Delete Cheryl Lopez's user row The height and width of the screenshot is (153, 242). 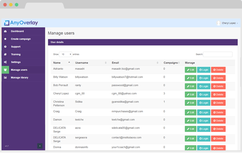click(x=218, y=94)
